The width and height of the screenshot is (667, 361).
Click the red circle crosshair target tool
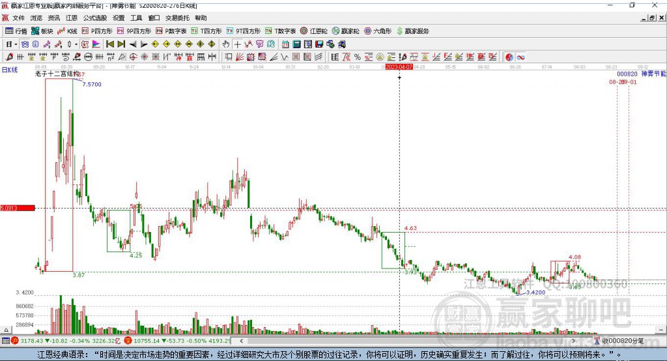pyautogui.click(x=133, y=57)
